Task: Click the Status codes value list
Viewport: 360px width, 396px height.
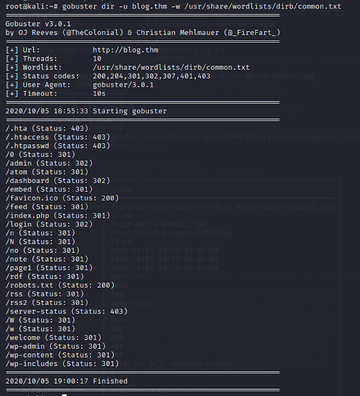Action: coord(152,76)
